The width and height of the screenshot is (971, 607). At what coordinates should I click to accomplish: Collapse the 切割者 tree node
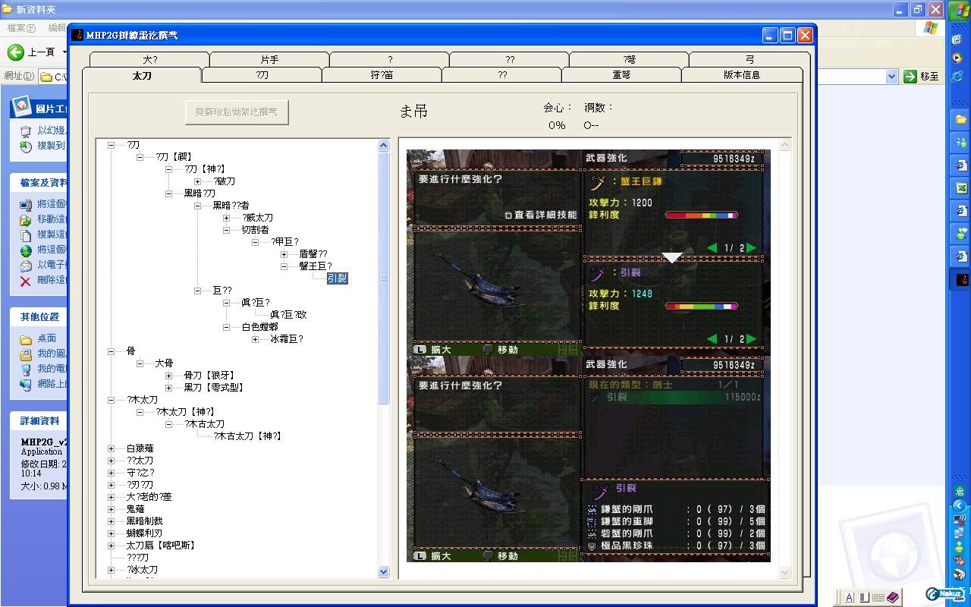226,230
